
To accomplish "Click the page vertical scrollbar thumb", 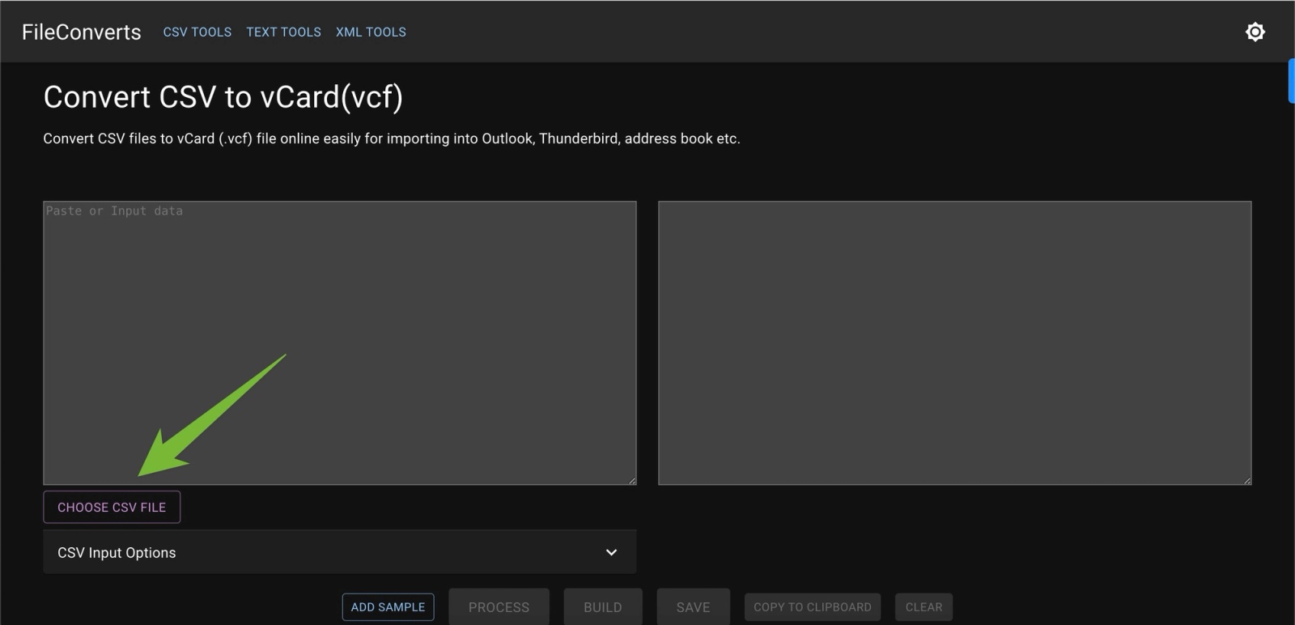I will [x=1291, y=81].
